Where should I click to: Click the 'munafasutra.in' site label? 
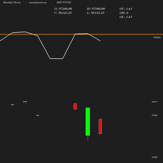38,3
